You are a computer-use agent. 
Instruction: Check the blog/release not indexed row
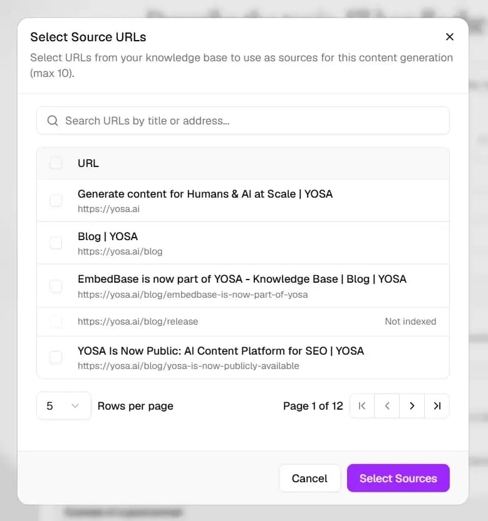tap(56, 321)
